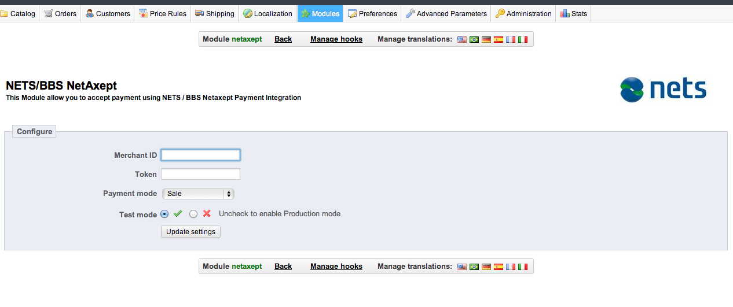Click the Nets logo image

pos(663,90)
